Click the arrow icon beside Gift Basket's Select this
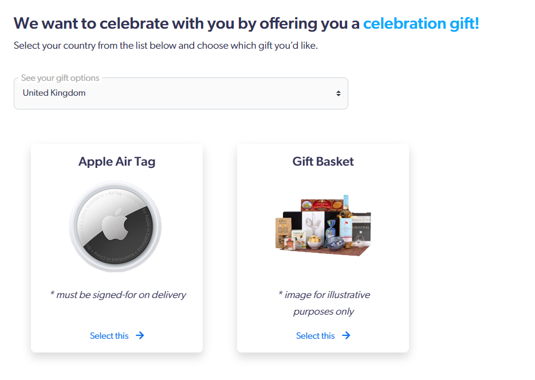 pos(346,335)
